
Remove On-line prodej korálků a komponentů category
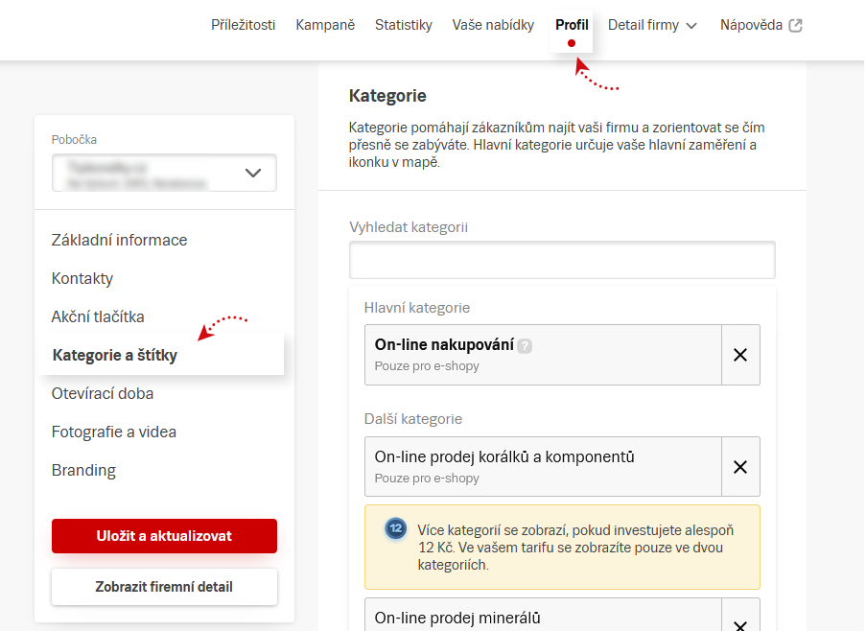pos(739,467)
